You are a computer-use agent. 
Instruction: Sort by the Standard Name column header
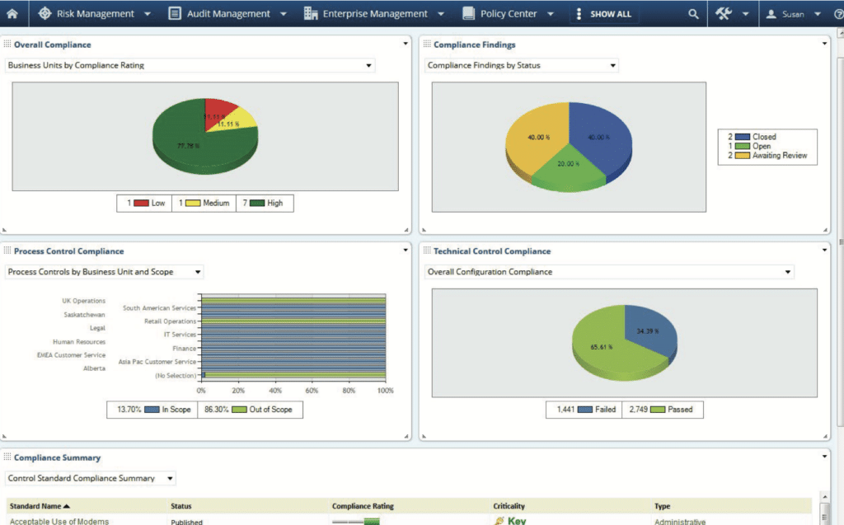[39, 506]
